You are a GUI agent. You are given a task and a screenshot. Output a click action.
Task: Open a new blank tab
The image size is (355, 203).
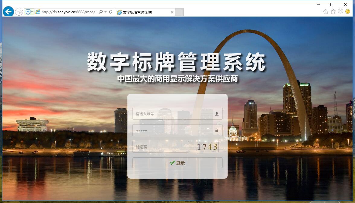[179, 12]
